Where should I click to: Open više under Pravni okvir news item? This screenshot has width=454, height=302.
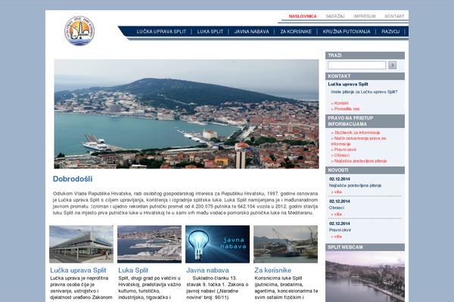coord(337,236)
